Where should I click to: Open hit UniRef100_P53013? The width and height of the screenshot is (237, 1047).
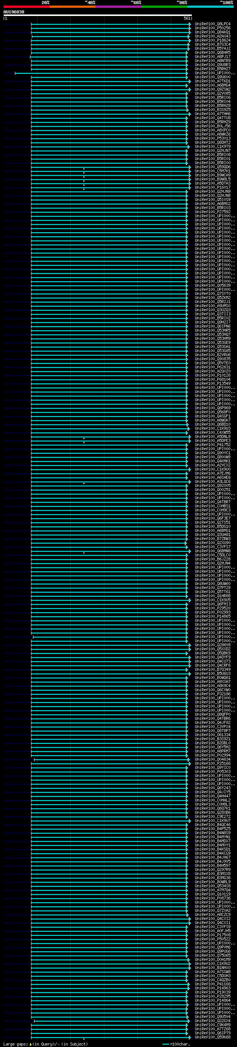(x=213, y=138)
